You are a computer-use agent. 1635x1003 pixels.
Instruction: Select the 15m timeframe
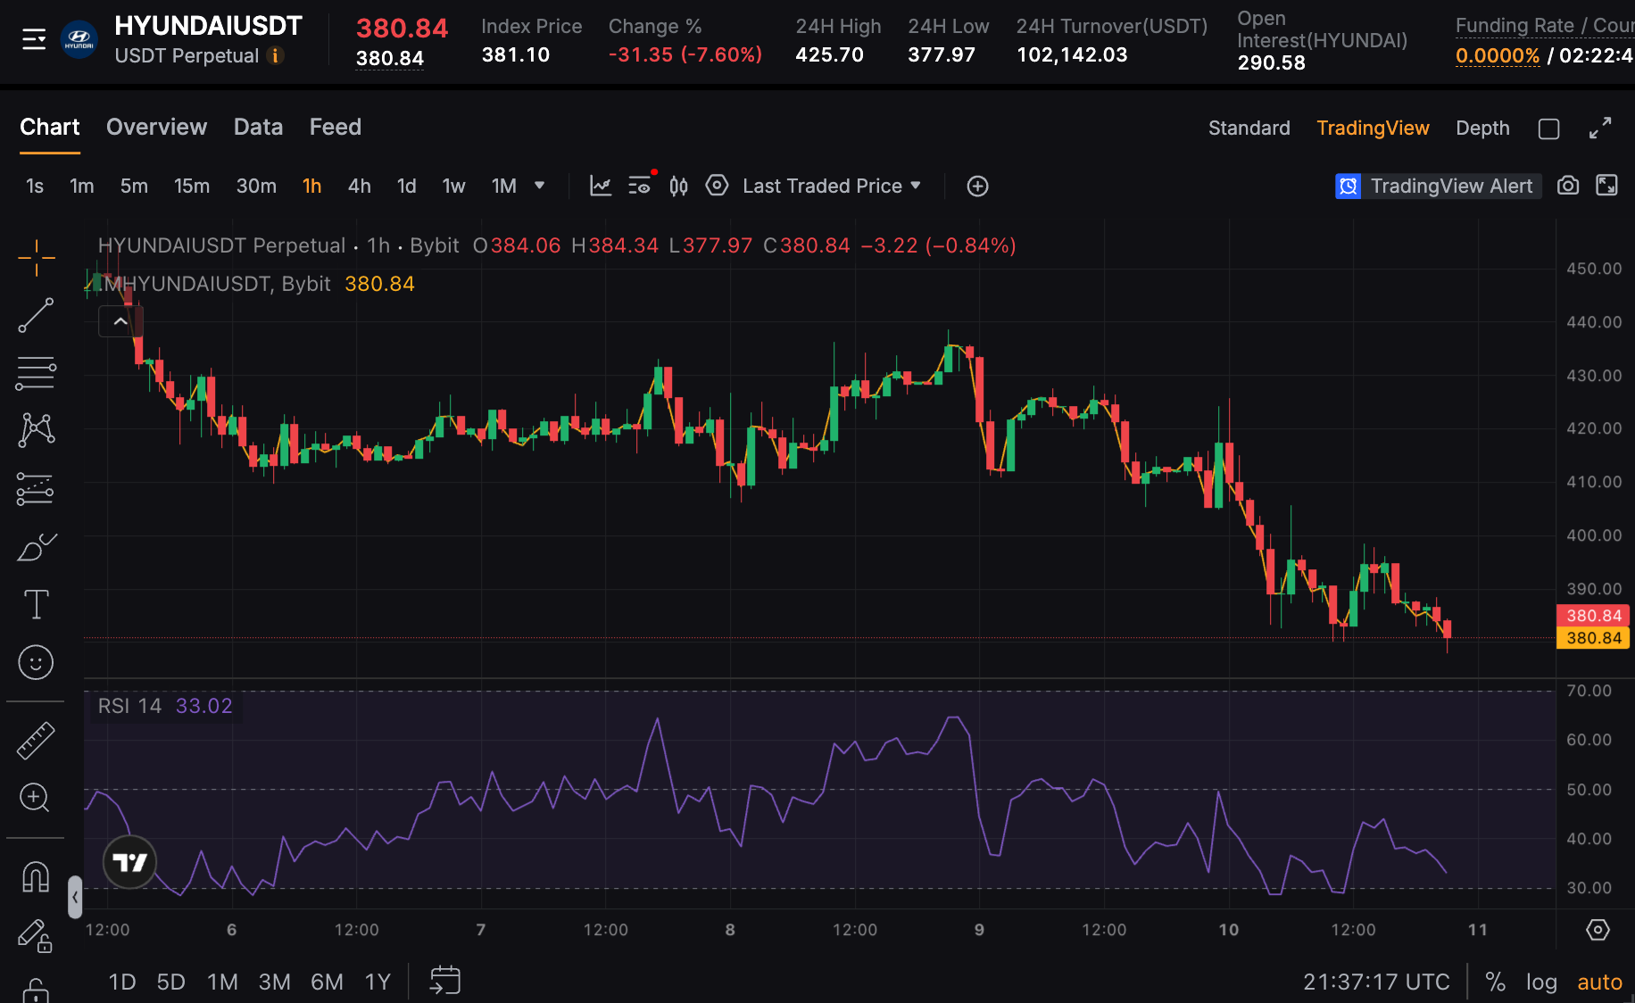[192, 186]
